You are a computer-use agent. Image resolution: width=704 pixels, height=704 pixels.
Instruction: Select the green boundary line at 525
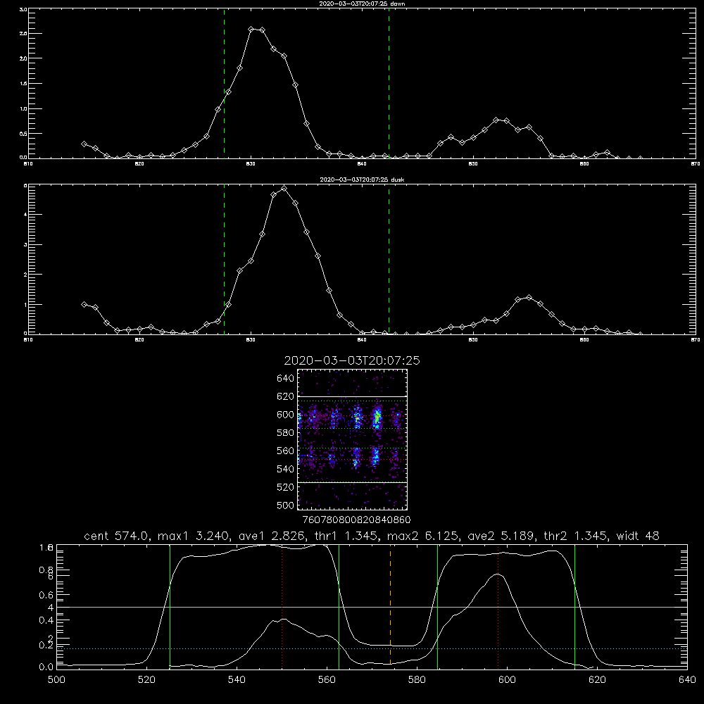coord(170,606)
